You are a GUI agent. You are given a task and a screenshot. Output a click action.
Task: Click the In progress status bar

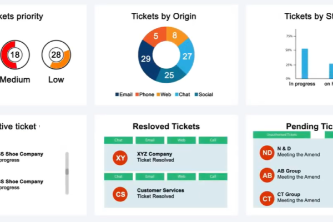click(x=305, y=64)
